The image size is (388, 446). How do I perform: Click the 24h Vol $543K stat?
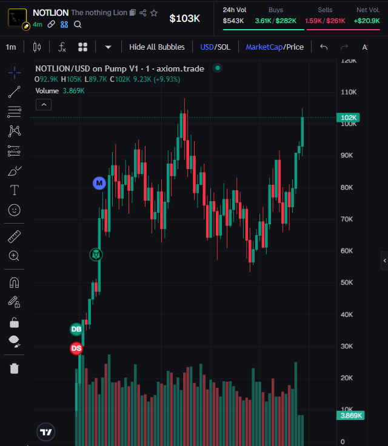[234, 15]
